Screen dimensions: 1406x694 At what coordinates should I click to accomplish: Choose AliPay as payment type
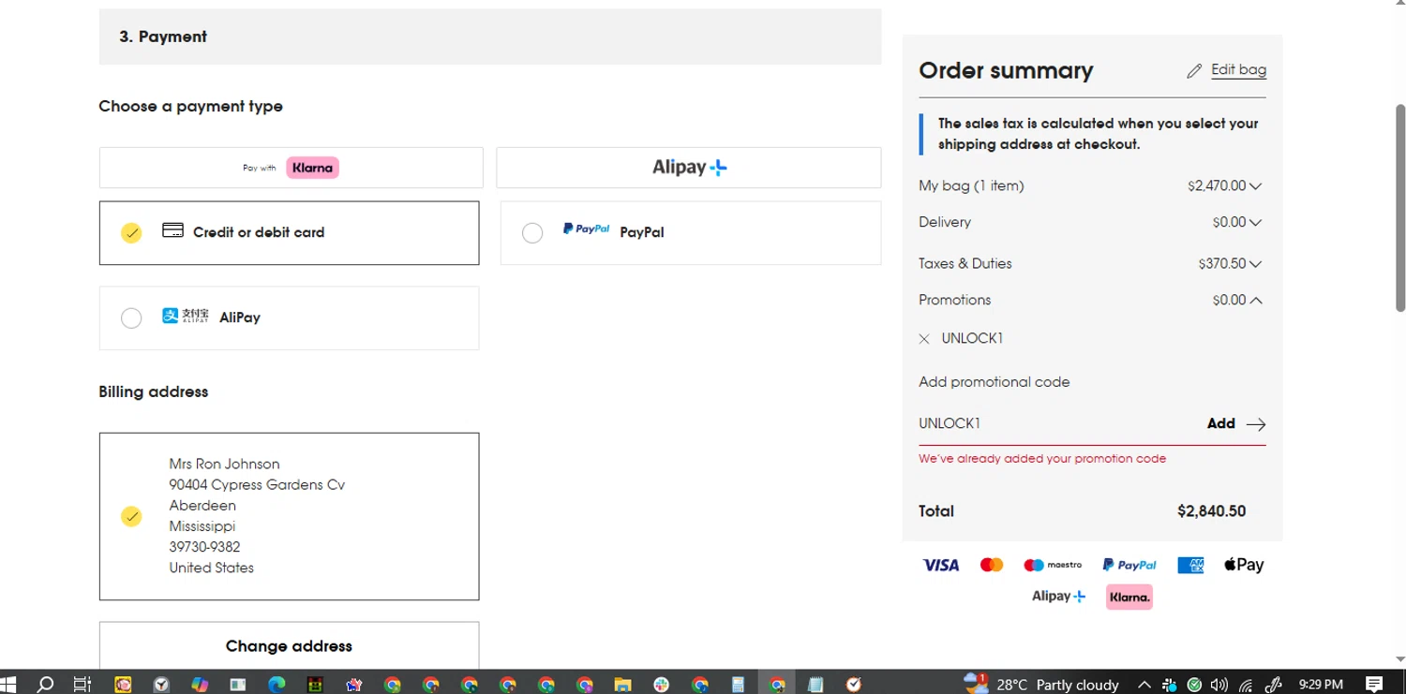[x=289, y=317]
